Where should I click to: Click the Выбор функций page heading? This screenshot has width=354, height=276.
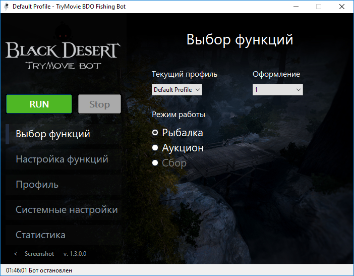coord(240,39)
